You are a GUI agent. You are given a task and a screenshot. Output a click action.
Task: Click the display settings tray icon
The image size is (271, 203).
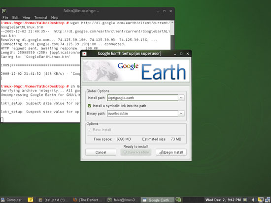pyautogui.click(x=261, y=200)
